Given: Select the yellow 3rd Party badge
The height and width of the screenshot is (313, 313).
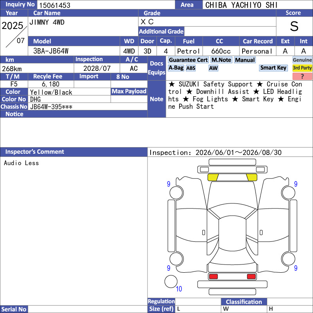Looking at the screenshot, I should [x=302, y=68].
